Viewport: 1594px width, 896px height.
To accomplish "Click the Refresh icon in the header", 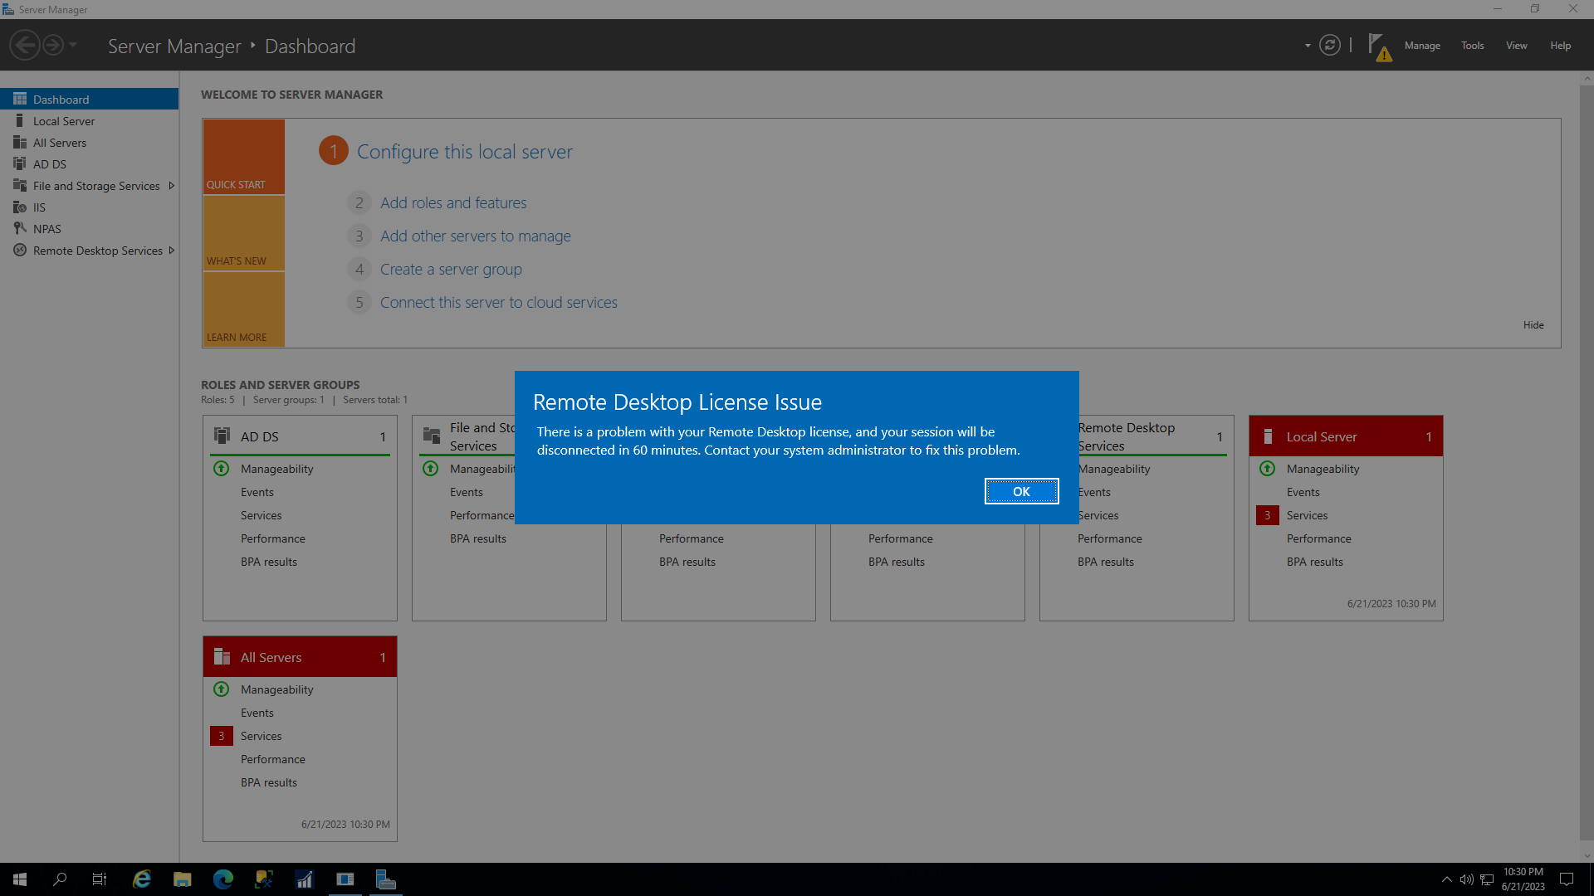I will [x=1330, y=45].
